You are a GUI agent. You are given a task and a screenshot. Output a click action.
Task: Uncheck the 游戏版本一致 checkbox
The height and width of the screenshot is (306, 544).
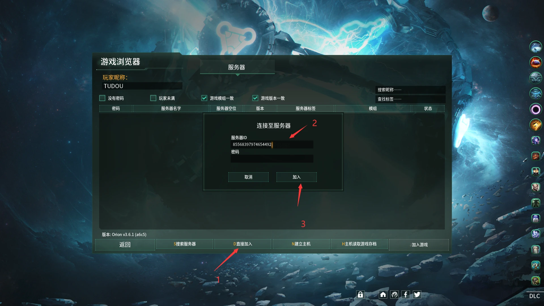255,98
